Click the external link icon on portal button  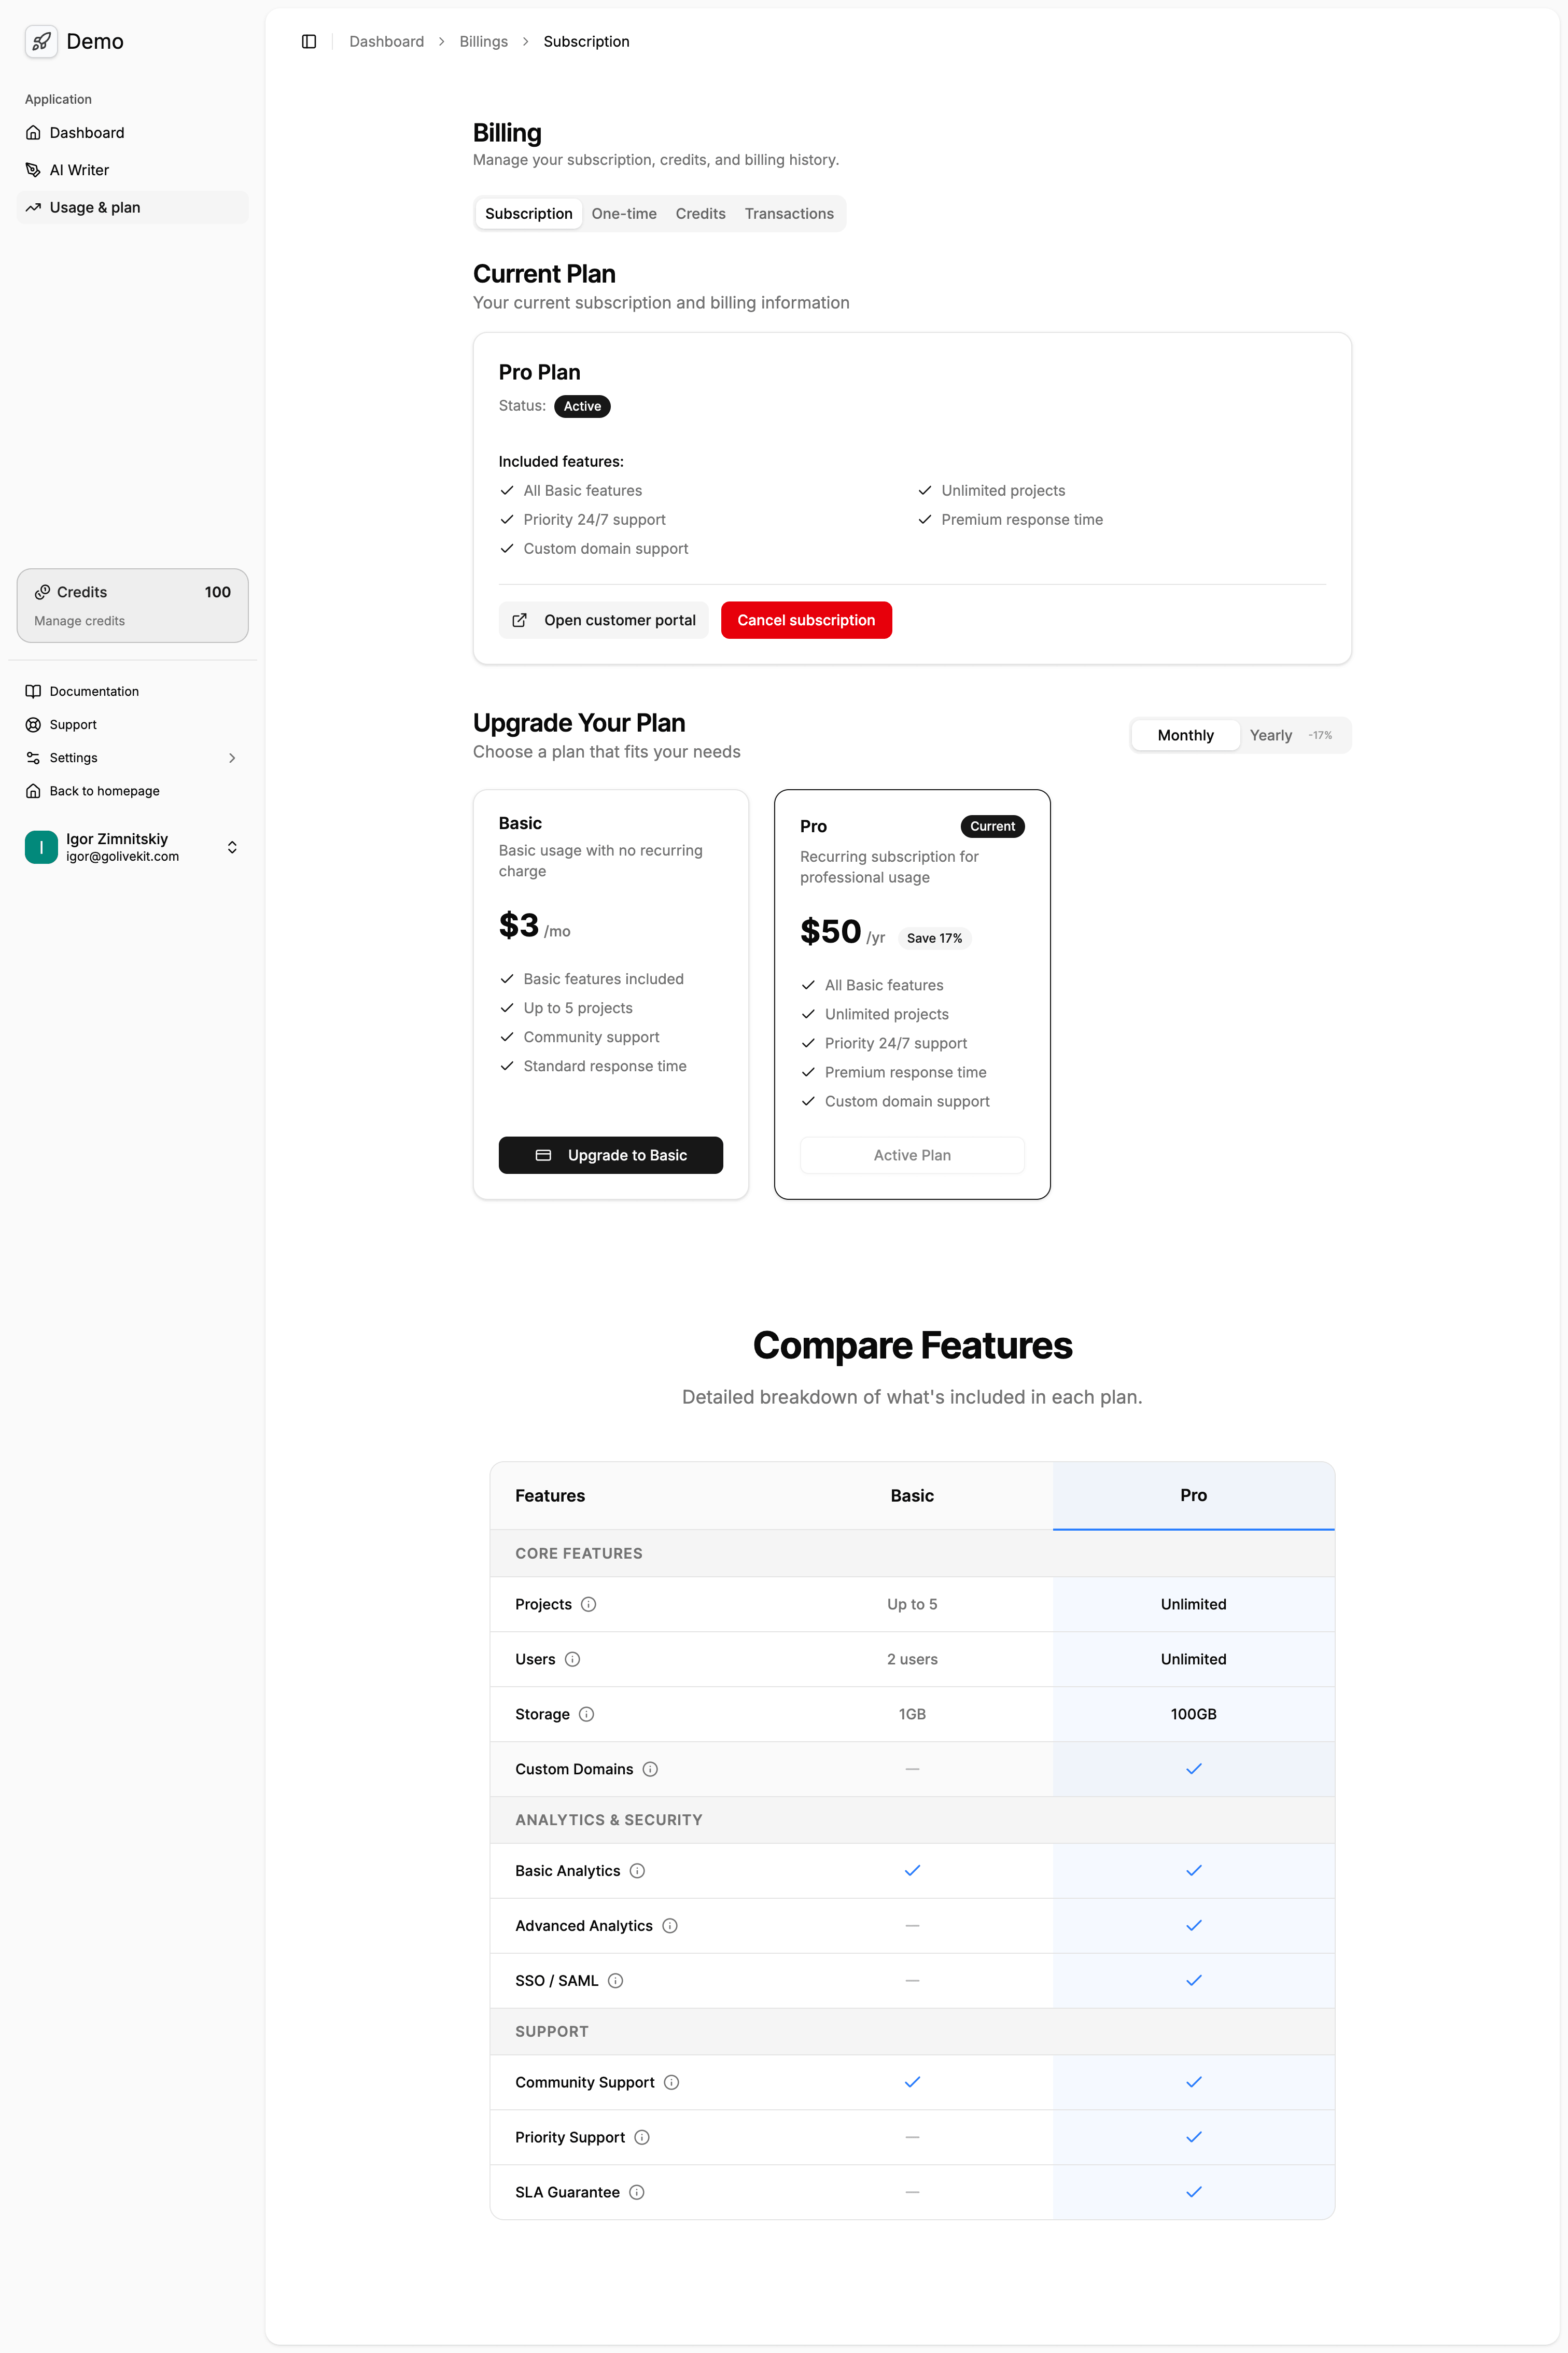pyautogui.click(x=520, y=620)
